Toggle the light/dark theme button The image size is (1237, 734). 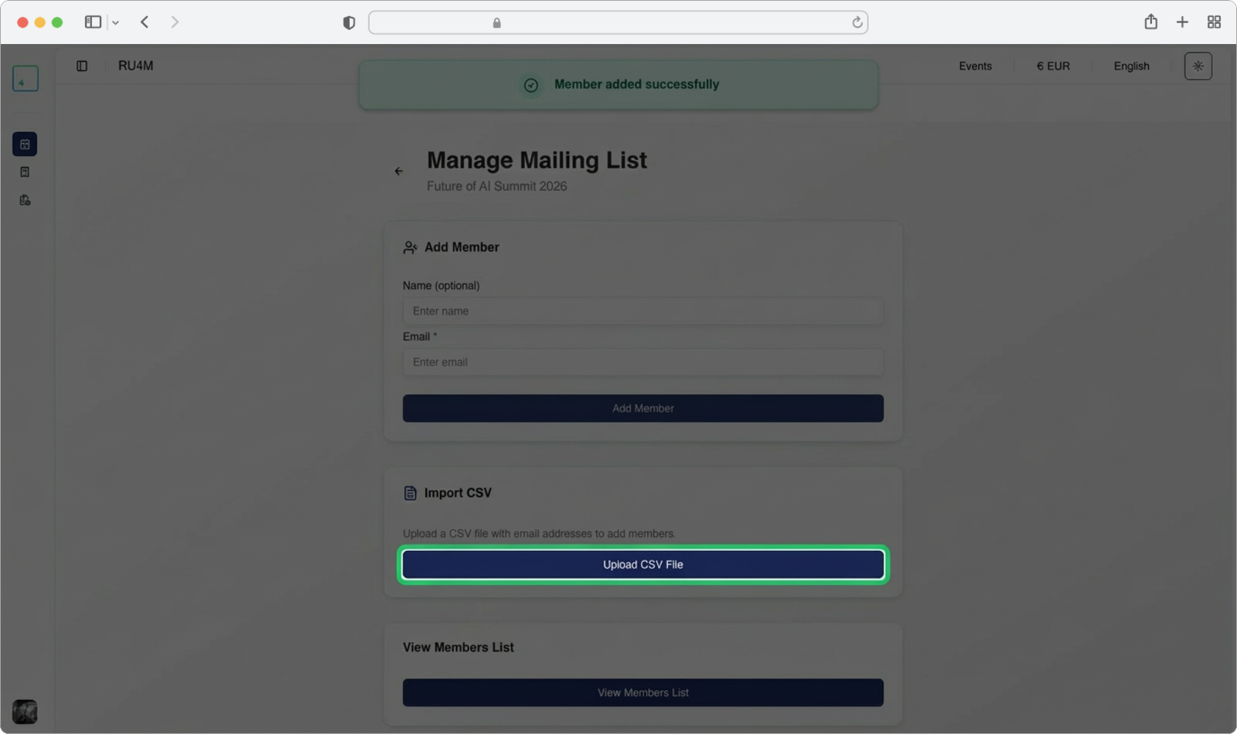(1198, 66)
